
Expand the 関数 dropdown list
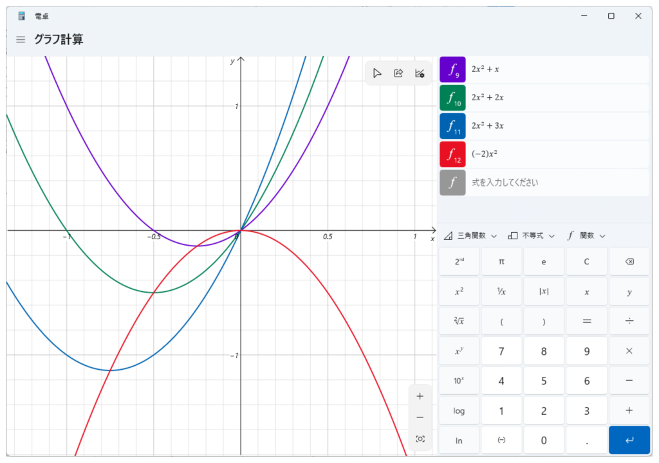586,236
